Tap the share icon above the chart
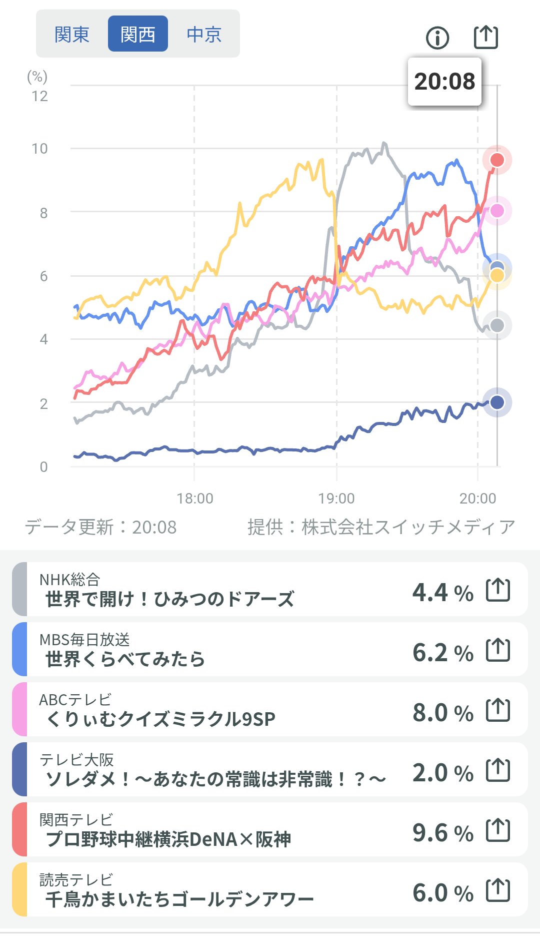Viewport: 540px width, 949px height. pyautogui.click(x=485, y=37)
